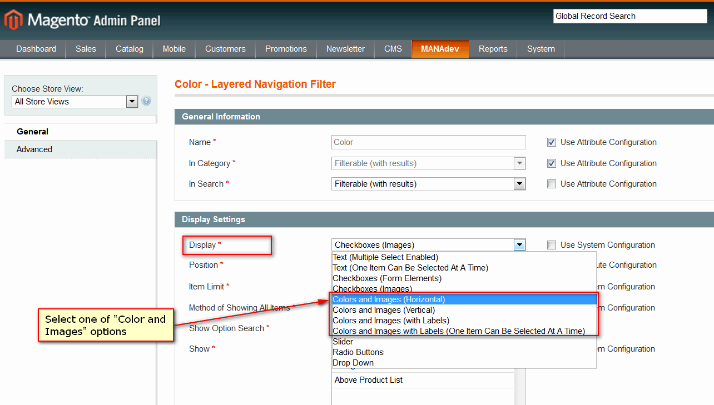Image resolution: width=714 pixels, height=405 pixels.
Task: Open the Sales menu
Action: (x=86, y=49)
